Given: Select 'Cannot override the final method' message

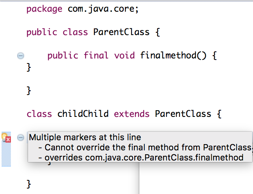Looking at the screenshot, I should tap(145, 147).
